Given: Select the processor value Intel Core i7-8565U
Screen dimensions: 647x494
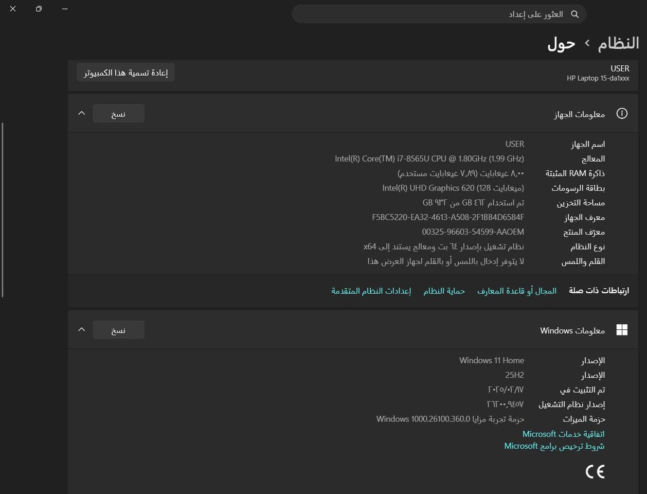Looking at the screenshot, I should 429,158.
